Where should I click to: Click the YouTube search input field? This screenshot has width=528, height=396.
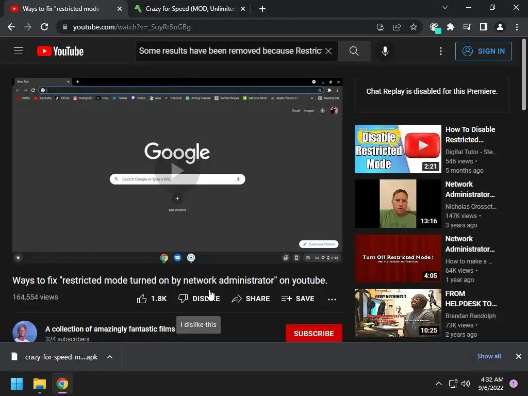tap(230, 51)
